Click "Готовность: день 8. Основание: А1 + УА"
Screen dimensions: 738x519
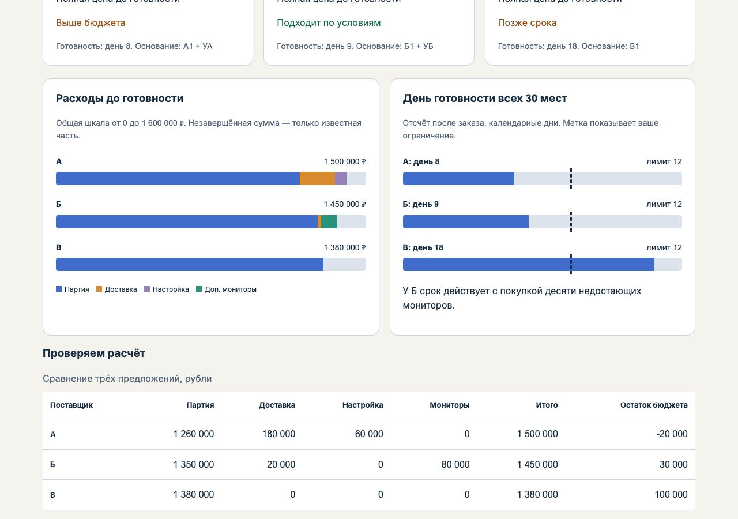point(134,46)
